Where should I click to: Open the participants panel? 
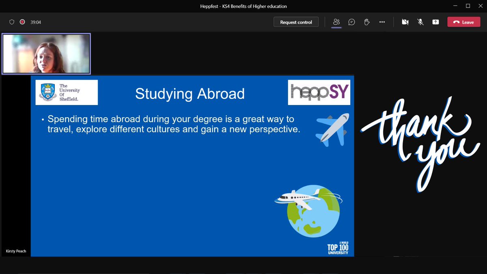(336, 22)
